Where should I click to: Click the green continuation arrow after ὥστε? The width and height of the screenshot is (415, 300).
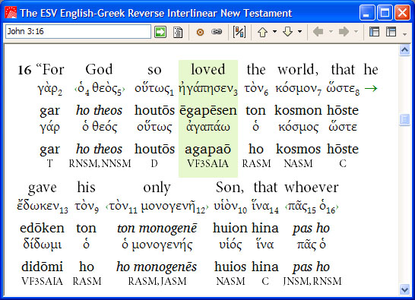pos(371,88)
